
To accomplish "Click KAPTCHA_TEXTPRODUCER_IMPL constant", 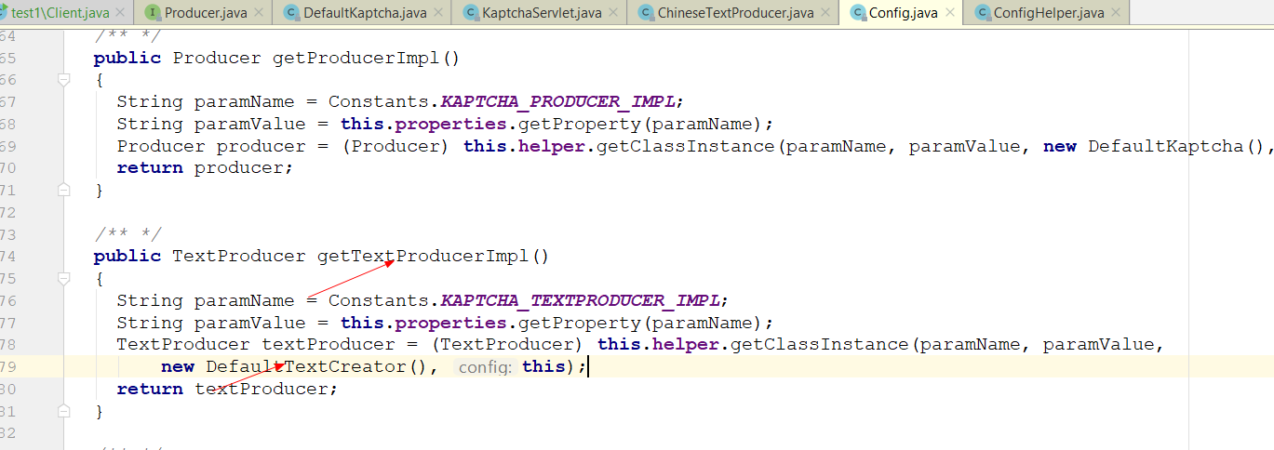I will [x=579, y=300].
